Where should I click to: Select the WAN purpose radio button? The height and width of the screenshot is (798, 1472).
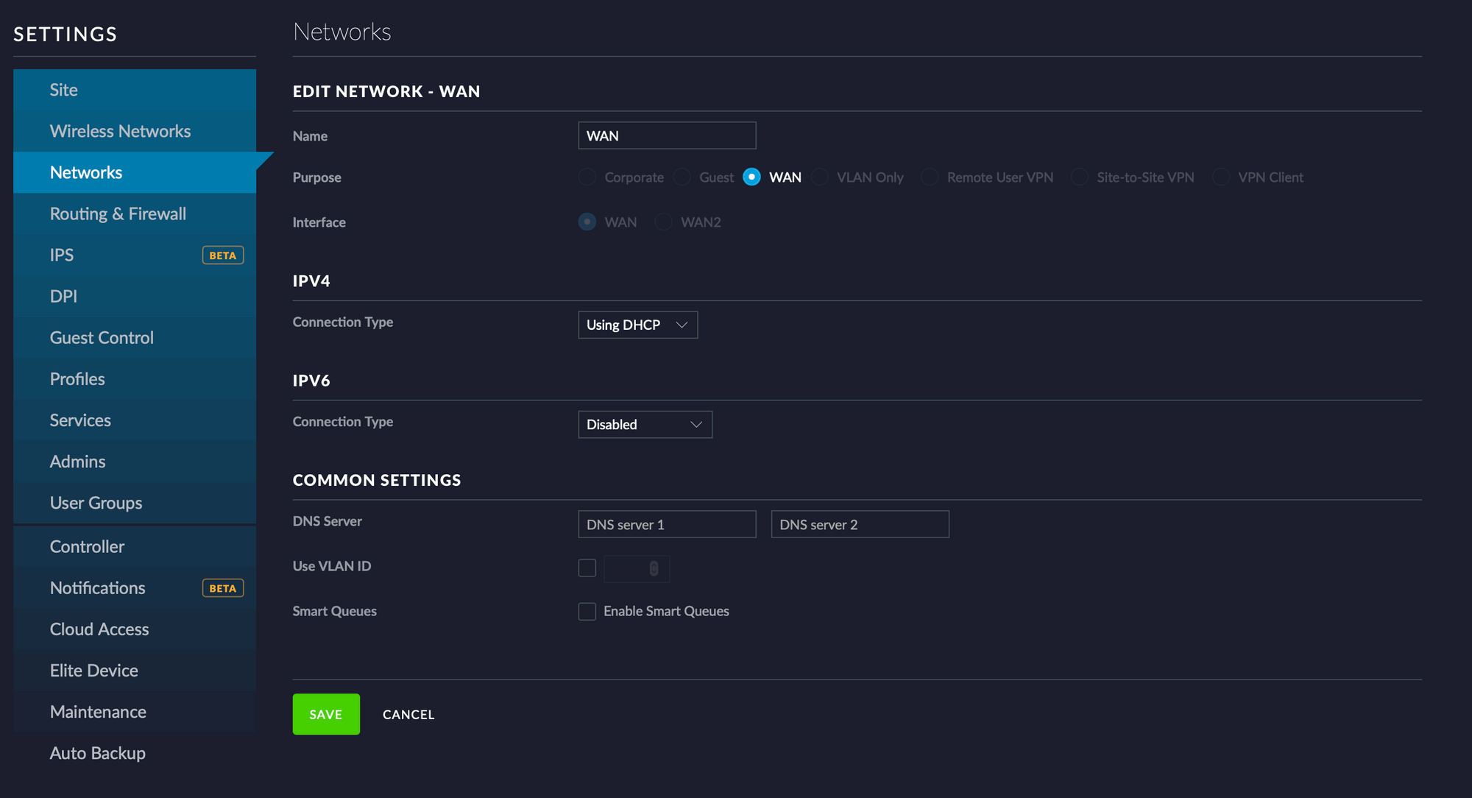[x=751, y=177]
